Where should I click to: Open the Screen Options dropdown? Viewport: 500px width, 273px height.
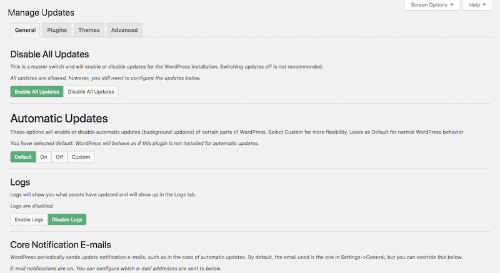432,5
